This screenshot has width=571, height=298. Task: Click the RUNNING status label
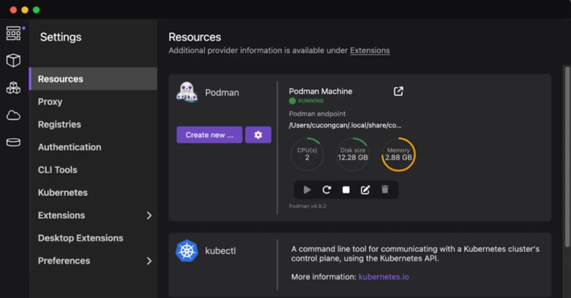(x=310, y=101)
